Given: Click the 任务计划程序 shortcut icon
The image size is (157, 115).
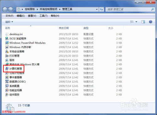Looking at the screenshot, I should pos(7,73).
